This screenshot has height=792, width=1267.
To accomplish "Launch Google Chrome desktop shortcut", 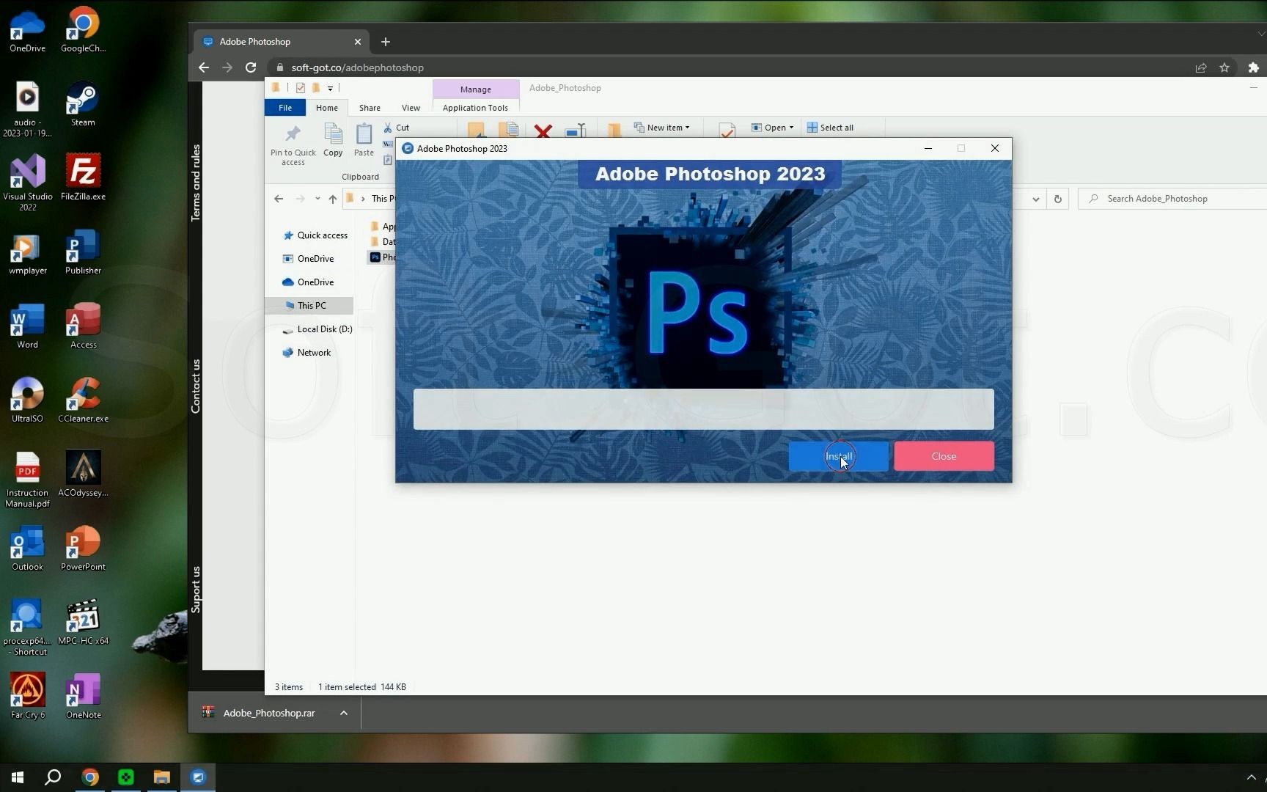I will (x=83, y=30).
